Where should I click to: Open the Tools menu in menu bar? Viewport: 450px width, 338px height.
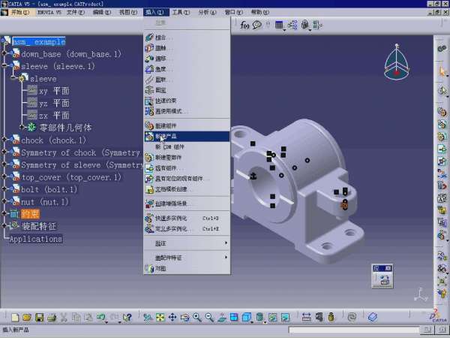point(181,12)
